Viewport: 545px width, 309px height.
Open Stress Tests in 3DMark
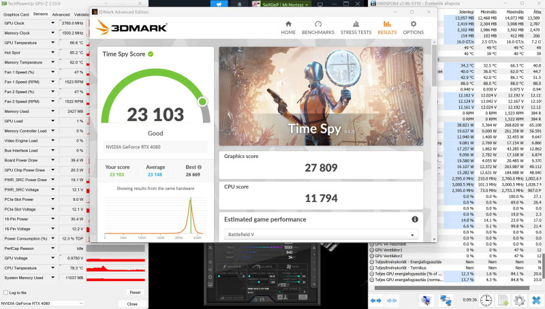click(x=356, y=28)
